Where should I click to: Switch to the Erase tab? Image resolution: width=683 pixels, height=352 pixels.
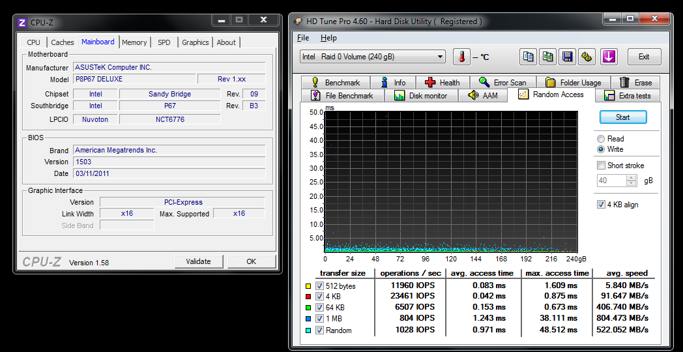(x=635, y=82)
